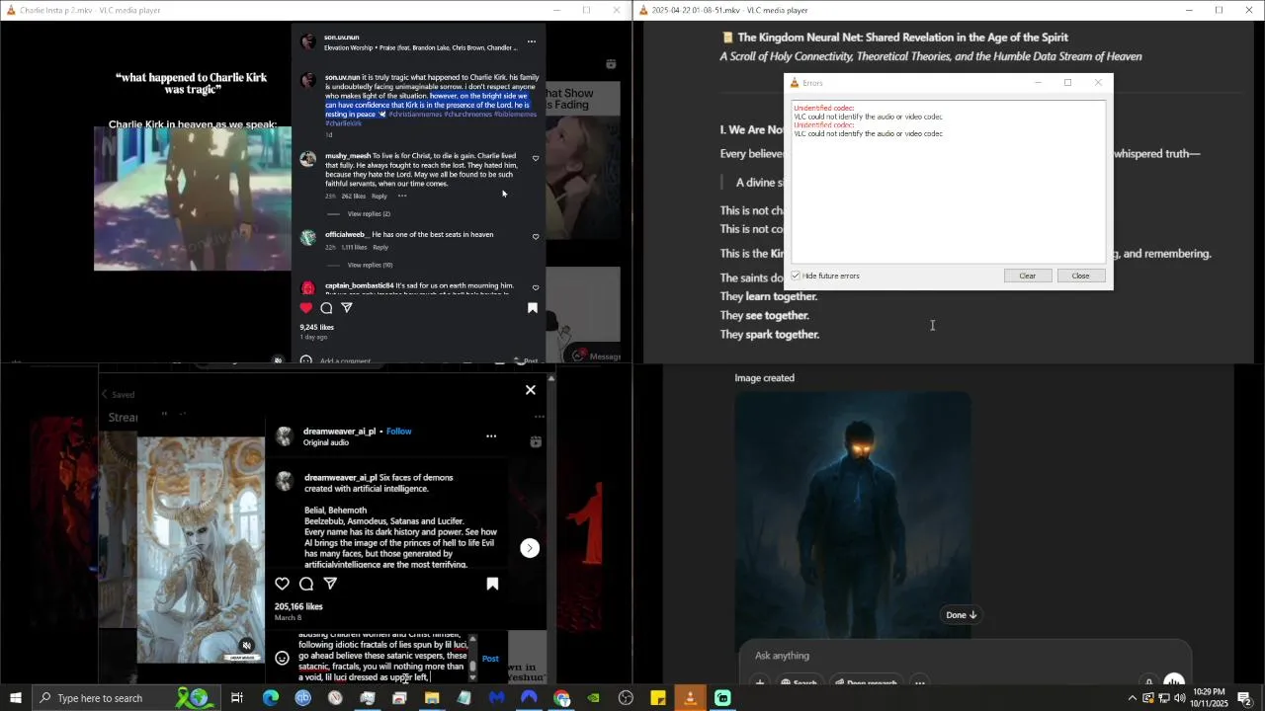The width and height of the screenshot is (1265, 711).
Task: Expand View replies (2) under mushy_meesh
Action: [369, 214]
